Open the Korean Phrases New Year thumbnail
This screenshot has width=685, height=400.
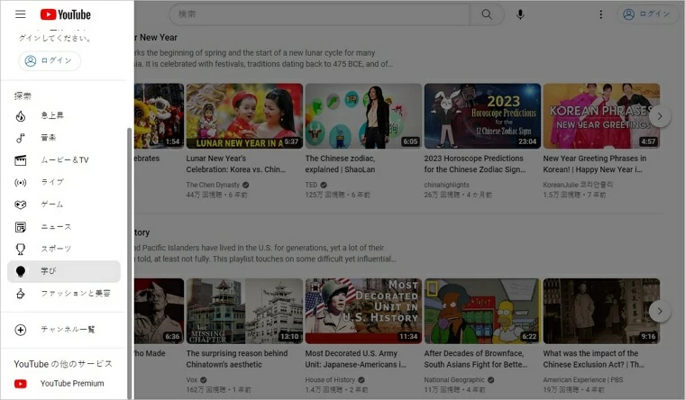tap(601, 116)
